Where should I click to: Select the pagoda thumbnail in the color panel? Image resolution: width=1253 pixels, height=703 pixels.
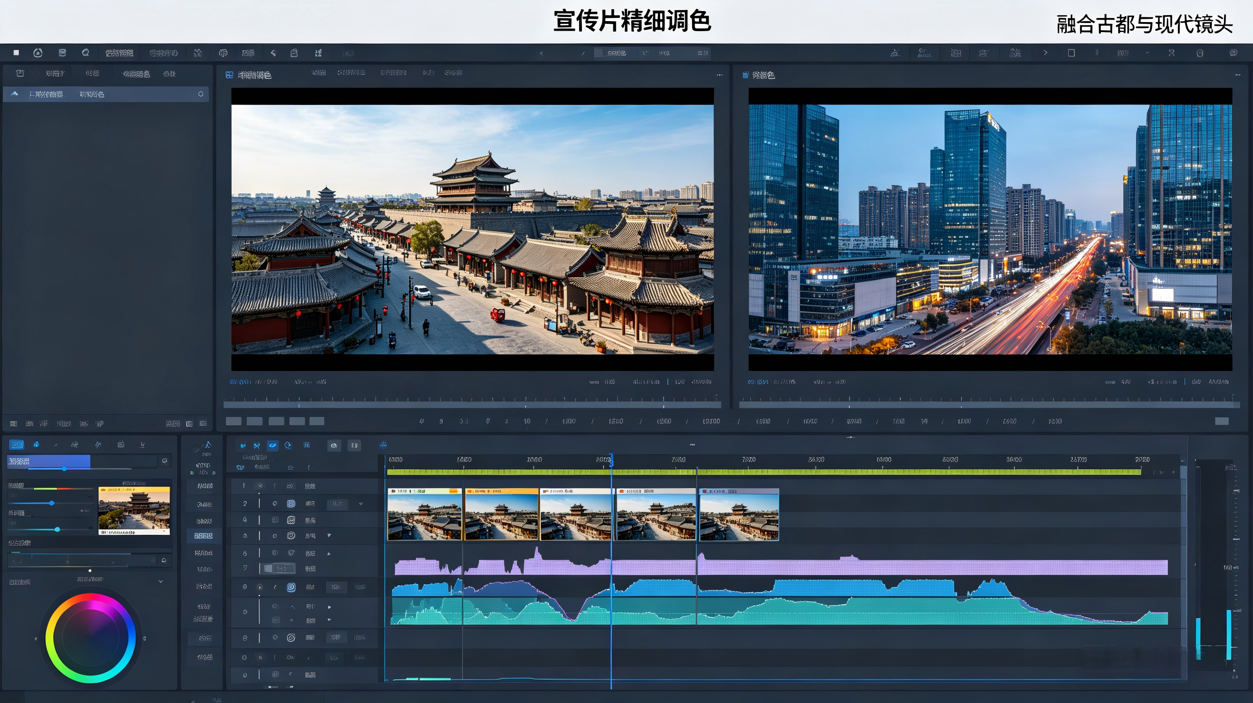[134, 511]
